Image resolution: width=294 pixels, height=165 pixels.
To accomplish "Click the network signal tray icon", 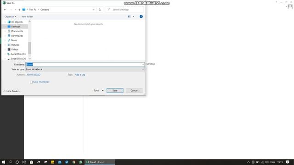I will (x=262, y=162).
